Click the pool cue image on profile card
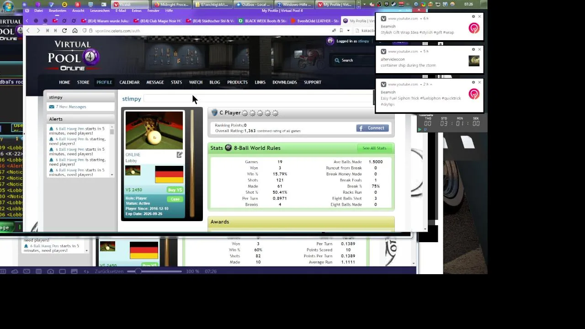The image size is (585, 329). coord(192,164)
